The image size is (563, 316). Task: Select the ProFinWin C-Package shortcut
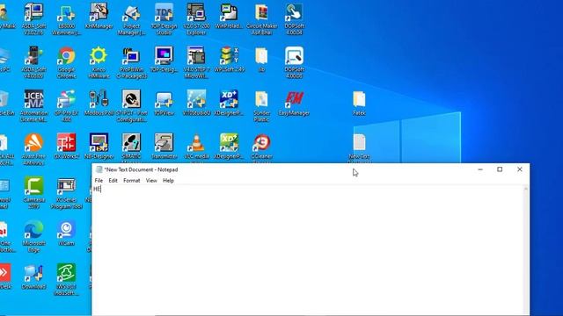pyautogui.click(x=131, y=62)
